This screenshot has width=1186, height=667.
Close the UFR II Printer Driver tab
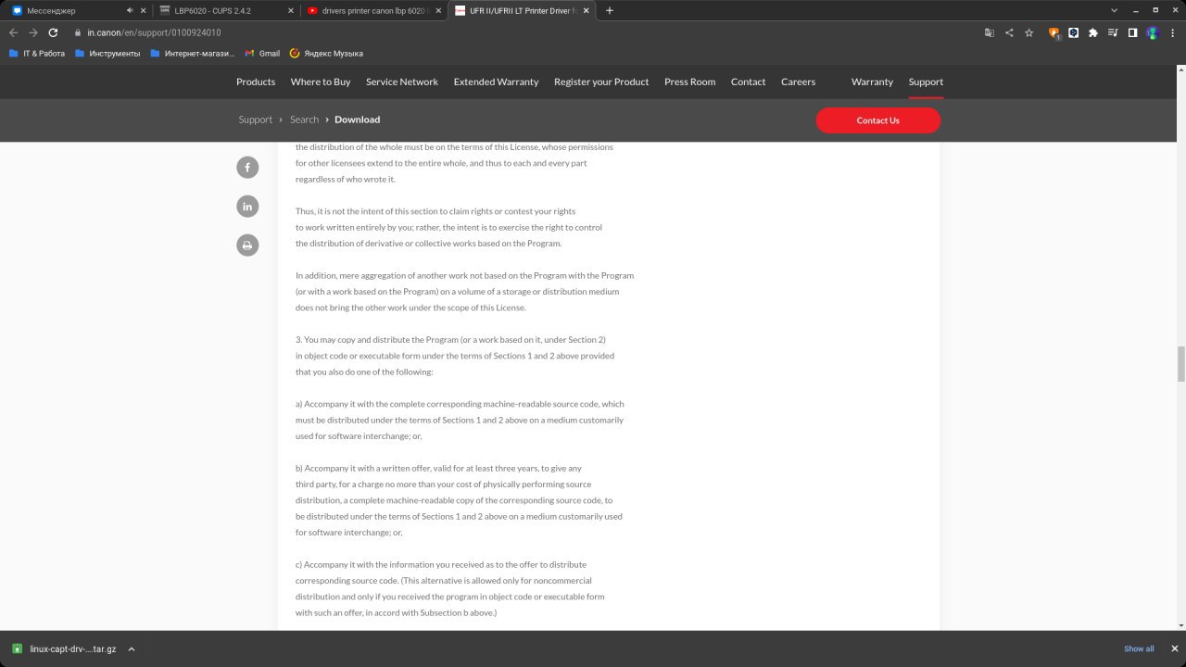coord(586,10)
